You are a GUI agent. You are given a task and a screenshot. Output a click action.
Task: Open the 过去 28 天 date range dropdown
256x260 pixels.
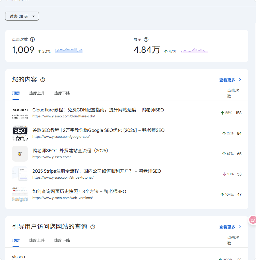point(22,16)
